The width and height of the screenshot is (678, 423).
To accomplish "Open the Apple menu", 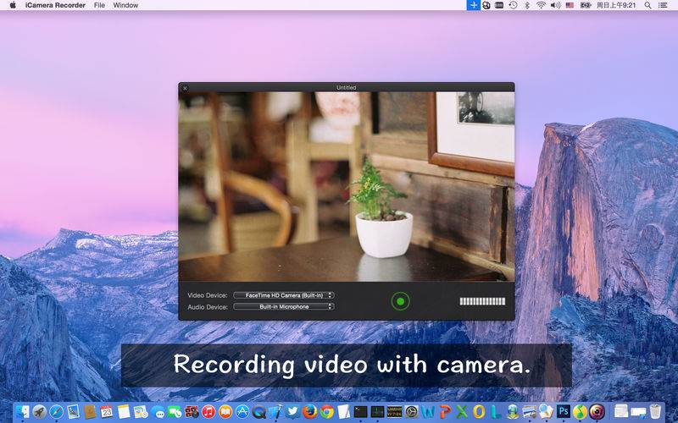I will pyautogui.click(x=13, y=5).
